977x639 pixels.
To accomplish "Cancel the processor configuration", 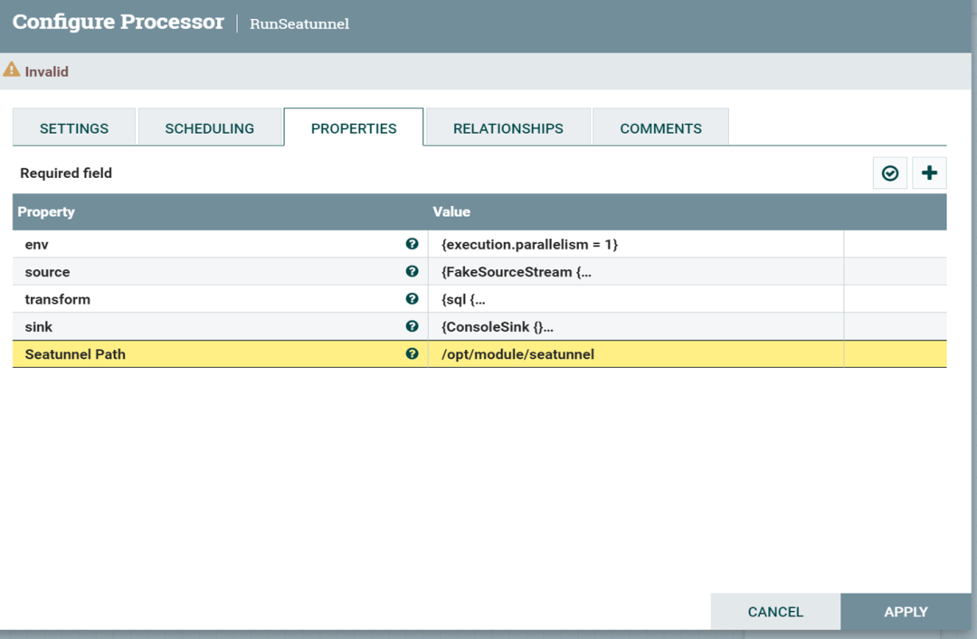I will click(x=775, y=612).
